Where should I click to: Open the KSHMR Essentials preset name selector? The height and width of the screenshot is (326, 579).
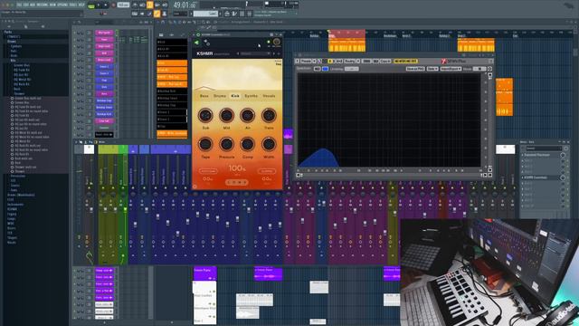pos(255,53)
